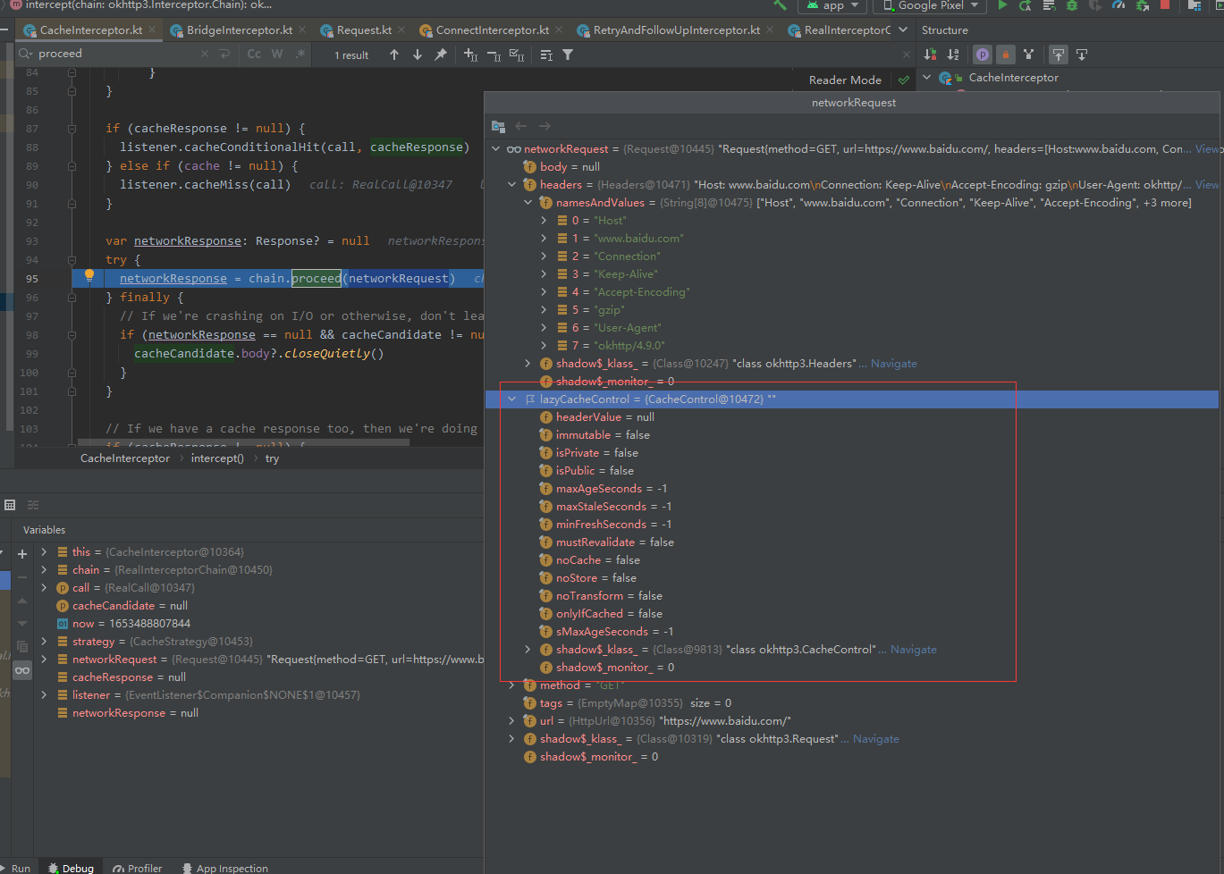This screenshot has height=874, width=1224.
Task: Collapse the namesAndValues node
Action: coord(528,203)
